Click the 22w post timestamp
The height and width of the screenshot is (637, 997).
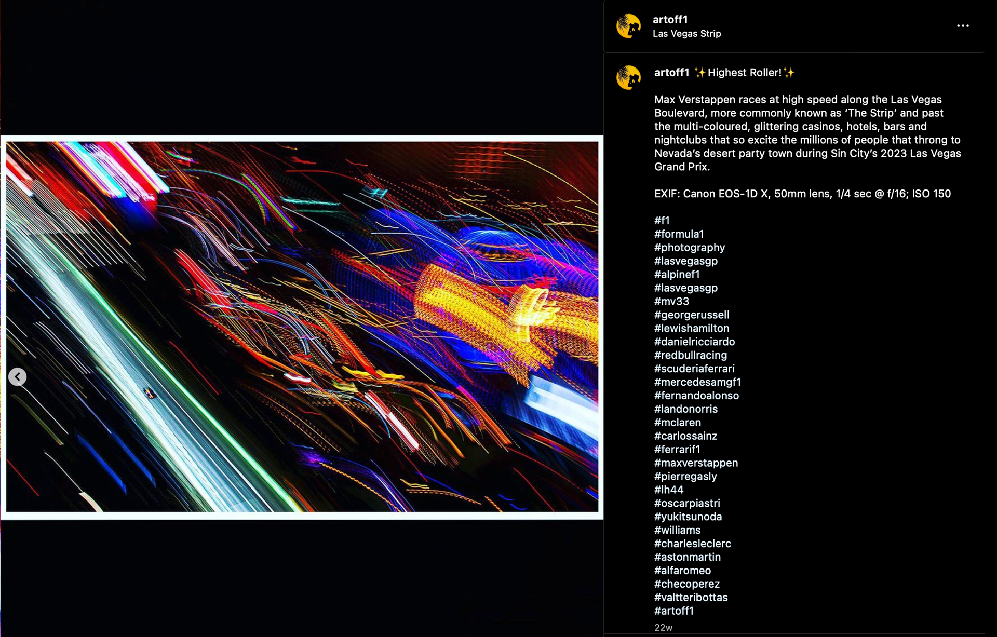click(x=663, y=628)
